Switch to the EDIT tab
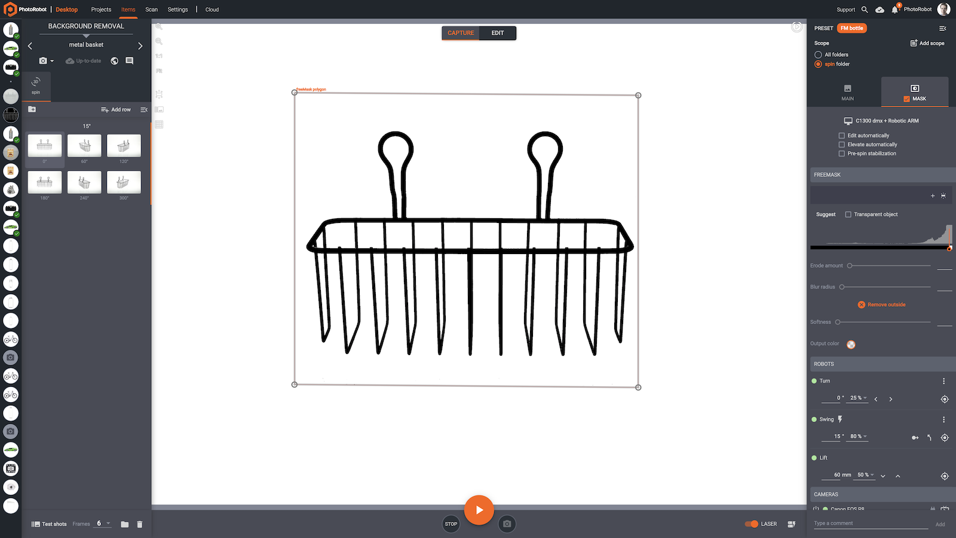Screen dimensions: 956x538 tap(498, 33)
